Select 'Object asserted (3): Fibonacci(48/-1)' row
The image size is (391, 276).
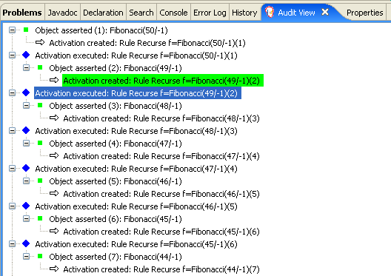coord(116,106)
